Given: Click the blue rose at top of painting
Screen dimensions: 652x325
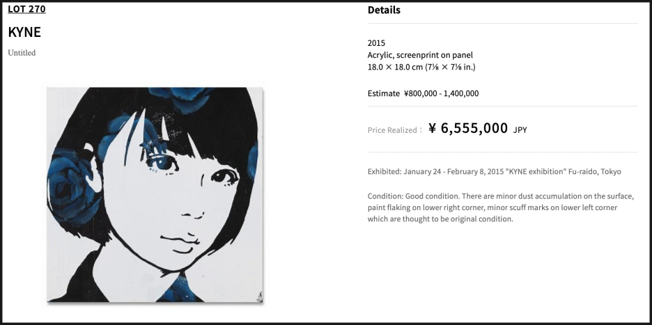Looking at the screenshot, I should click(x=183, y=99).
